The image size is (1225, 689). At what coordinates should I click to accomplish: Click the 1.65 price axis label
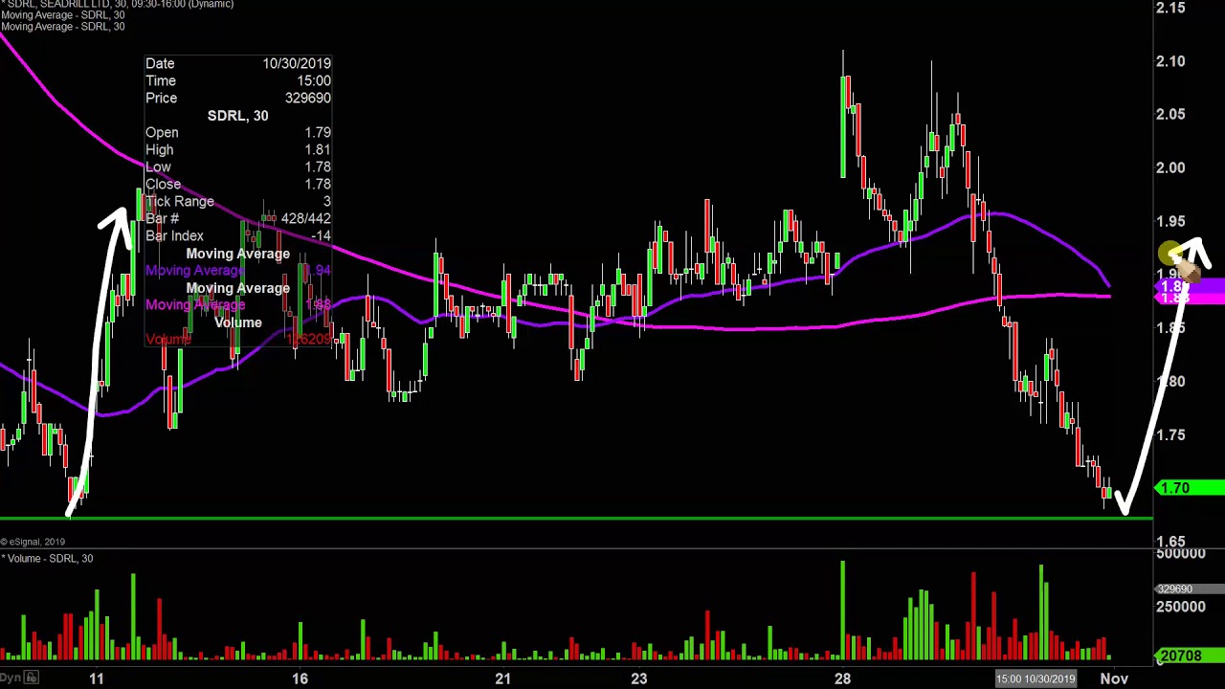click(x=1170, y=542)
